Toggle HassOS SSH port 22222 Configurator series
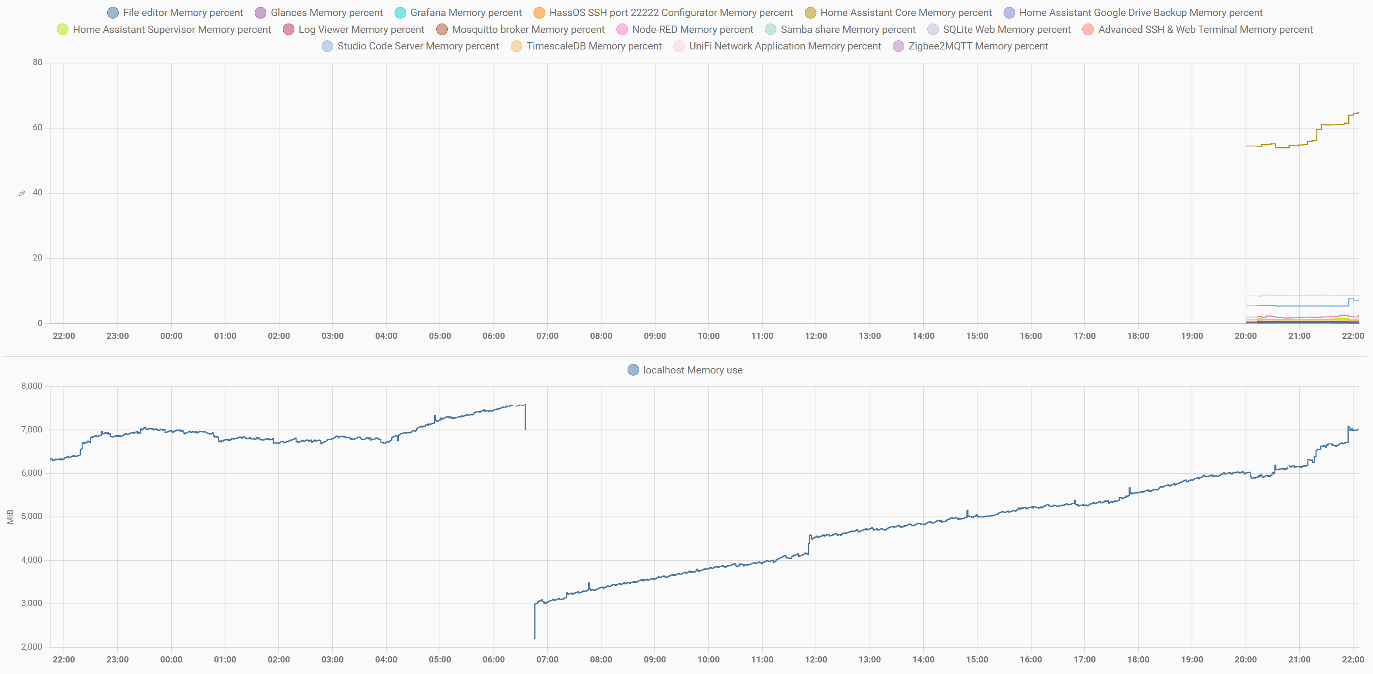Image resolution: width=1373 pixels, height=674 pixels. [x=663, y=13]
